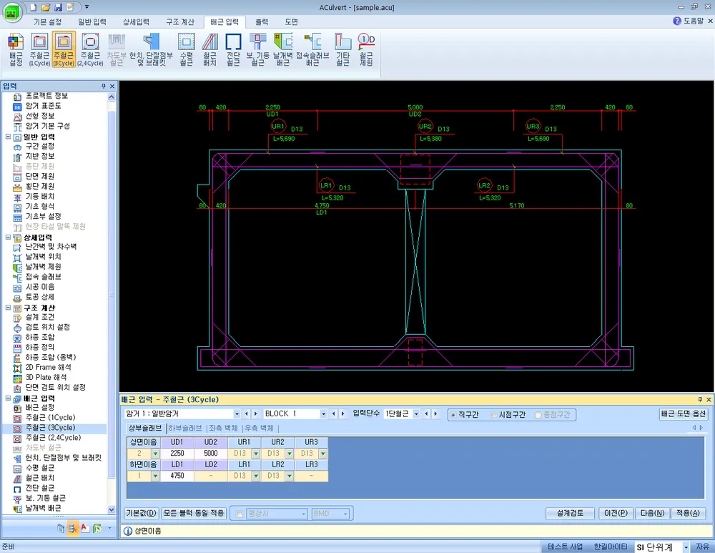Switch to the 일반 입력 ribbon tab

pyautogui.click(x=92, y=22)
